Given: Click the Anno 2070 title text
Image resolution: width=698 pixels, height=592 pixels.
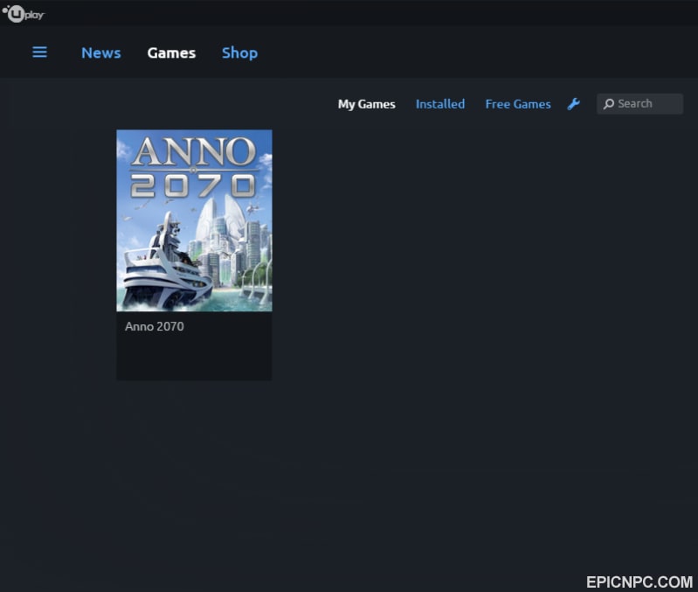Looking at the screenshot, I should 154,326.
